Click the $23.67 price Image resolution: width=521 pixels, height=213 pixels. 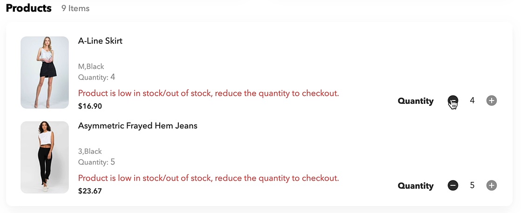[x=90, y=192]
